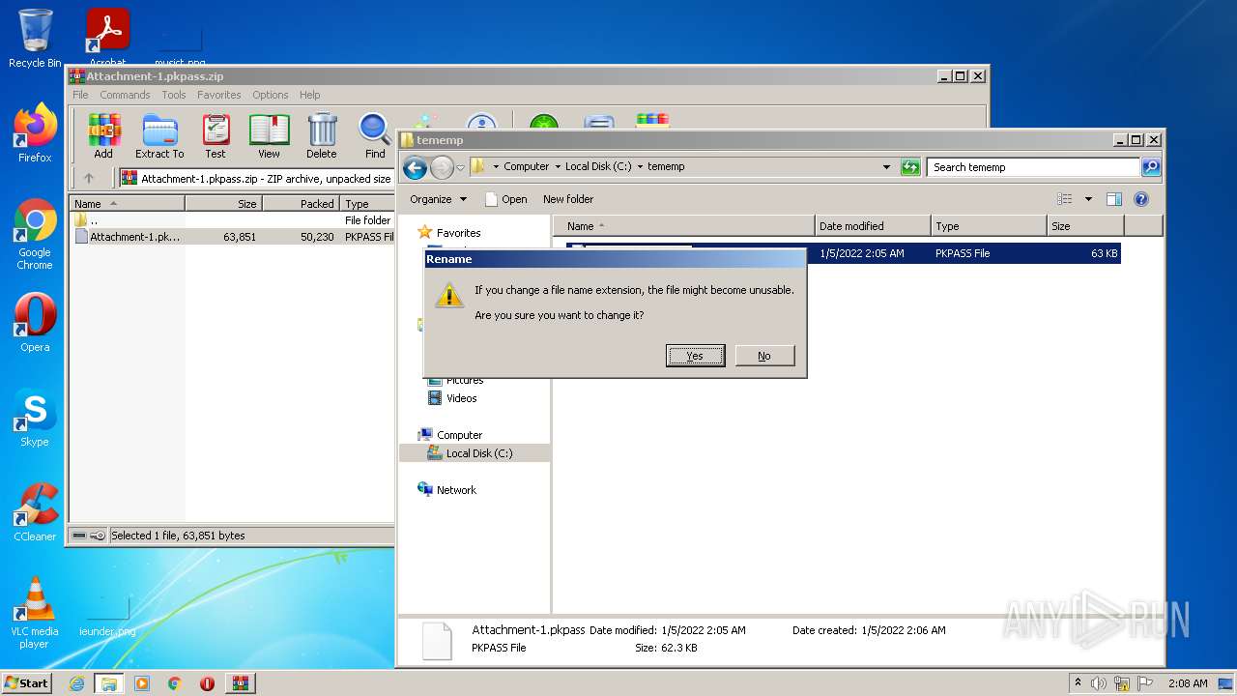The height and width of the screenshot is (696, 1237).
Task: Expand the Computer breadcrumb arrow
Action: tap(558, 167)
